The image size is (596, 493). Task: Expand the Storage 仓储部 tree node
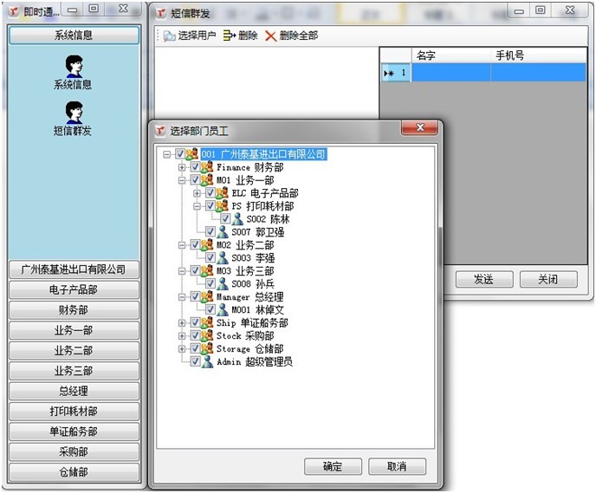[181, 348]
